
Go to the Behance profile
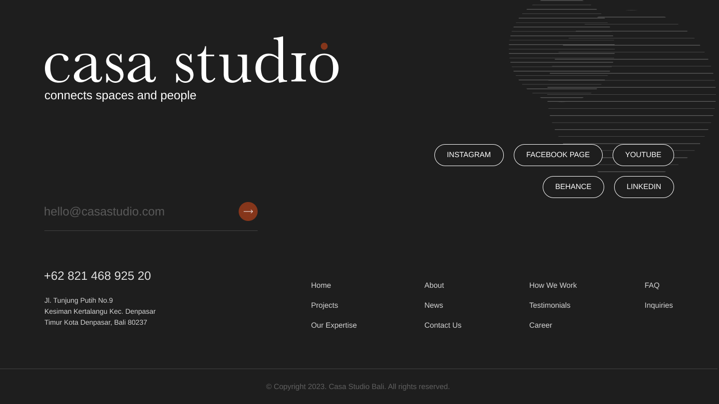coord(573,187)
